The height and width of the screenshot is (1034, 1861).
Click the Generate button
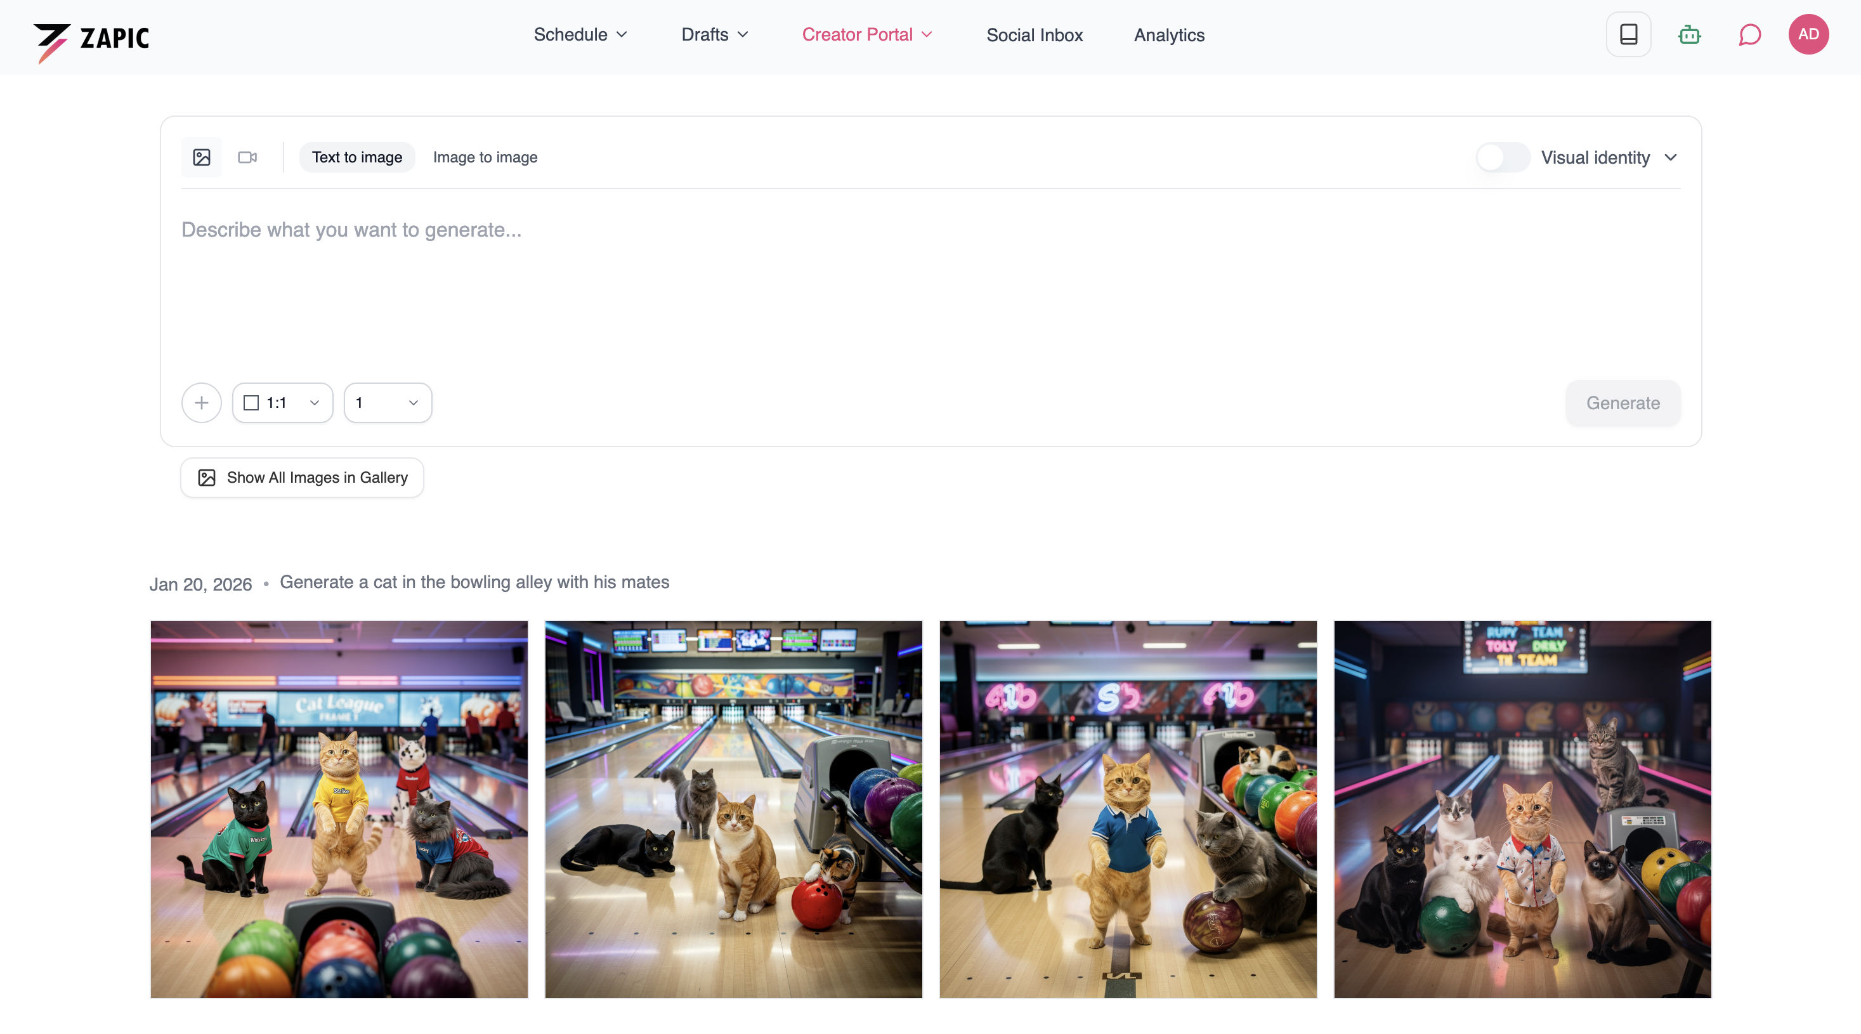[1622, 402]
